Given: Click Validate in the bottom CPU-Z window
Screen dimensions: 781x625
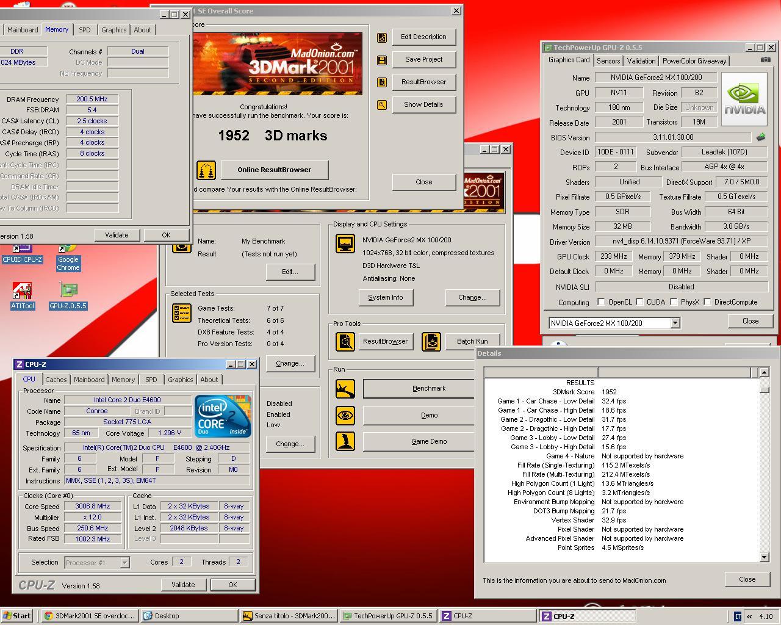Looking at the screenshot, I should click(x=183, y=585).
